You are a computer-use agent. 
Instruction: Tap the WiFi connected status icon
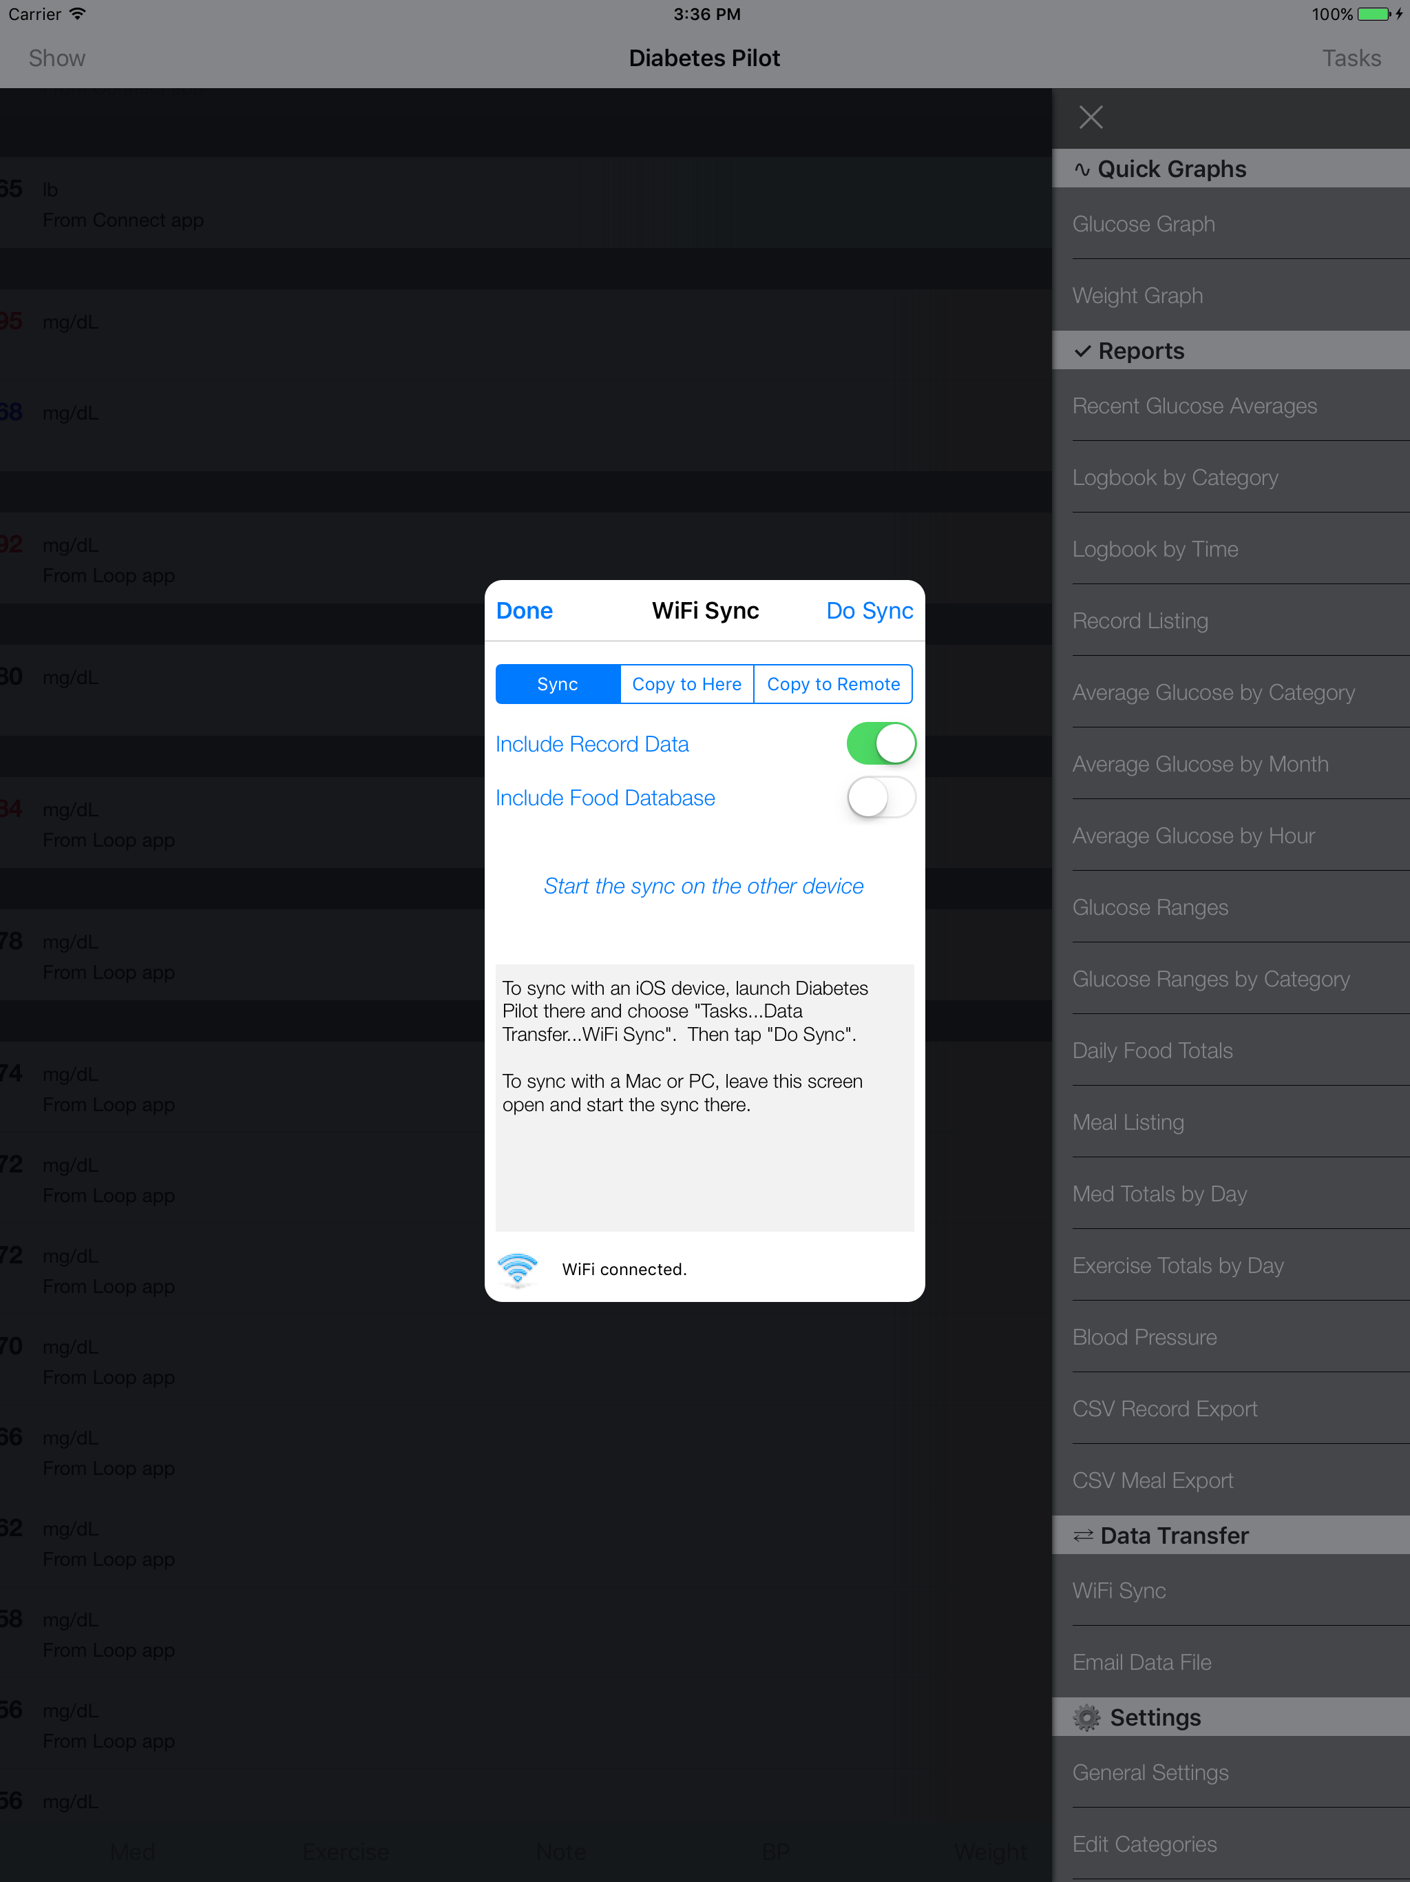click(517, 1269)
